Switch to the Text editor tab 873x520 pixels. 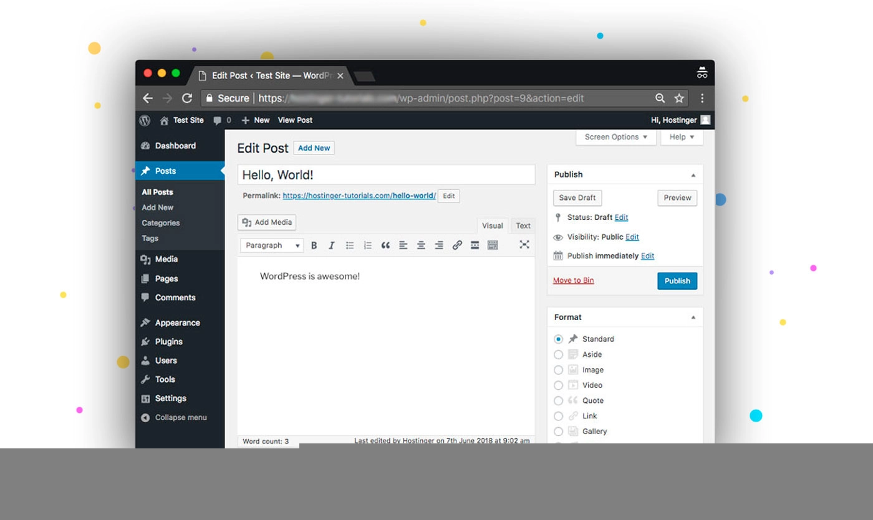[523, 225]
